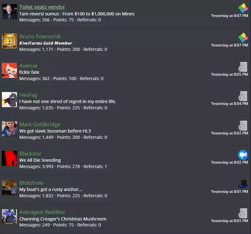Image resolution: width=251 pixels, height=234 pixels.
Task: Click the gray reaction icon beside HexFag
Action: click(x=243, y=96)
